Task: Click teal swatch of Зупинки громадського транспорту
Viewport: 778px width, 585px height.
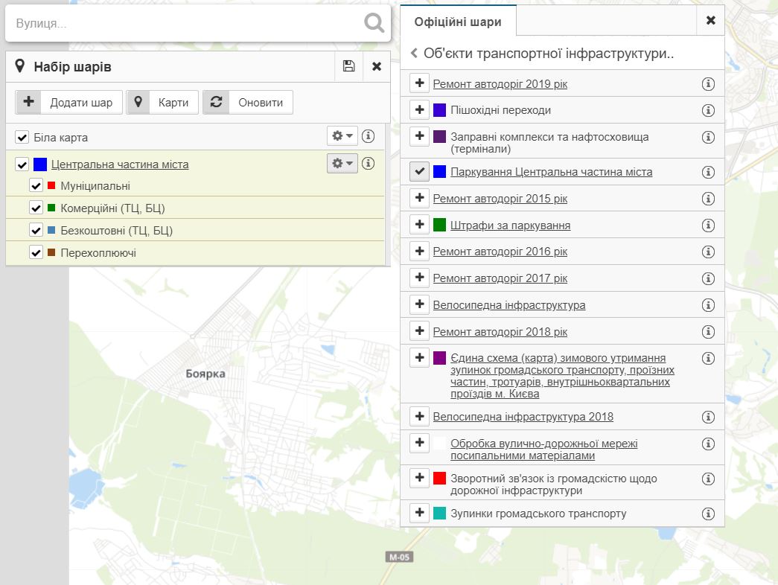Action: (439, 513)
